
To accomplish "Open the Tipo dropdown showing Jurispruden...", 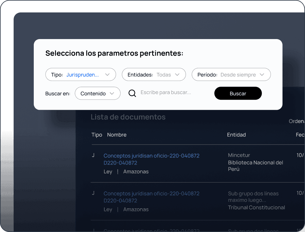I will tap(81, 74).
